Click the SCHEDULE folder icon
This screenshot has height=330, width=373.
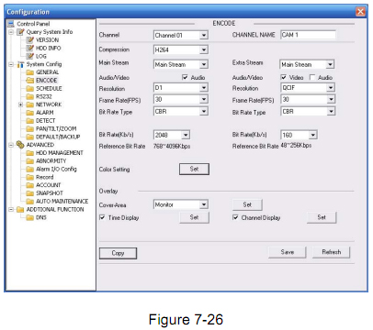tap(30, 88)
